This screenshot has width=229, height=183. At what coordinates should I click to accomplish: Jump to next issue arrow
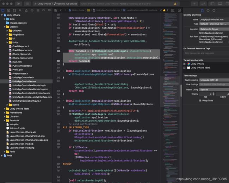(167, 10)
